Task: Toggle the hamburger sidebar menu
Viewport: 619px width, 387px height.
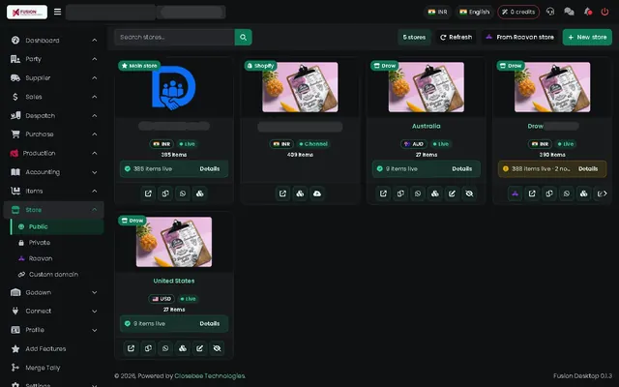Action: 58,12
